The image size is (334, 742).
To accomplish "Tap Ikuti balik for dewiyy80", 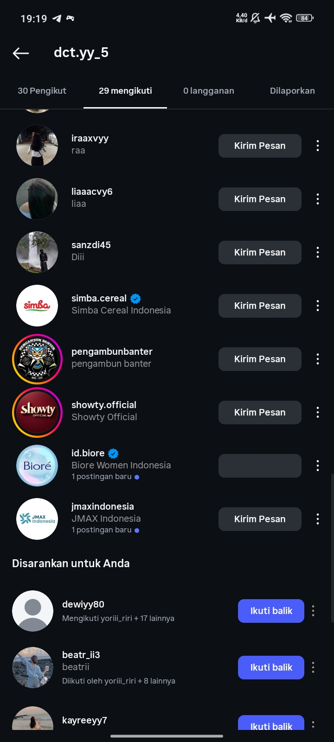I will point(271,611).
